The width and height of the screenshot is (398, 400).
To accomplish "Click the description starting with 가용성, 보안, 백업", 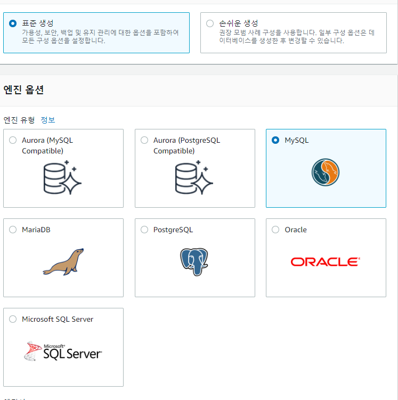I will click(100, 36).
